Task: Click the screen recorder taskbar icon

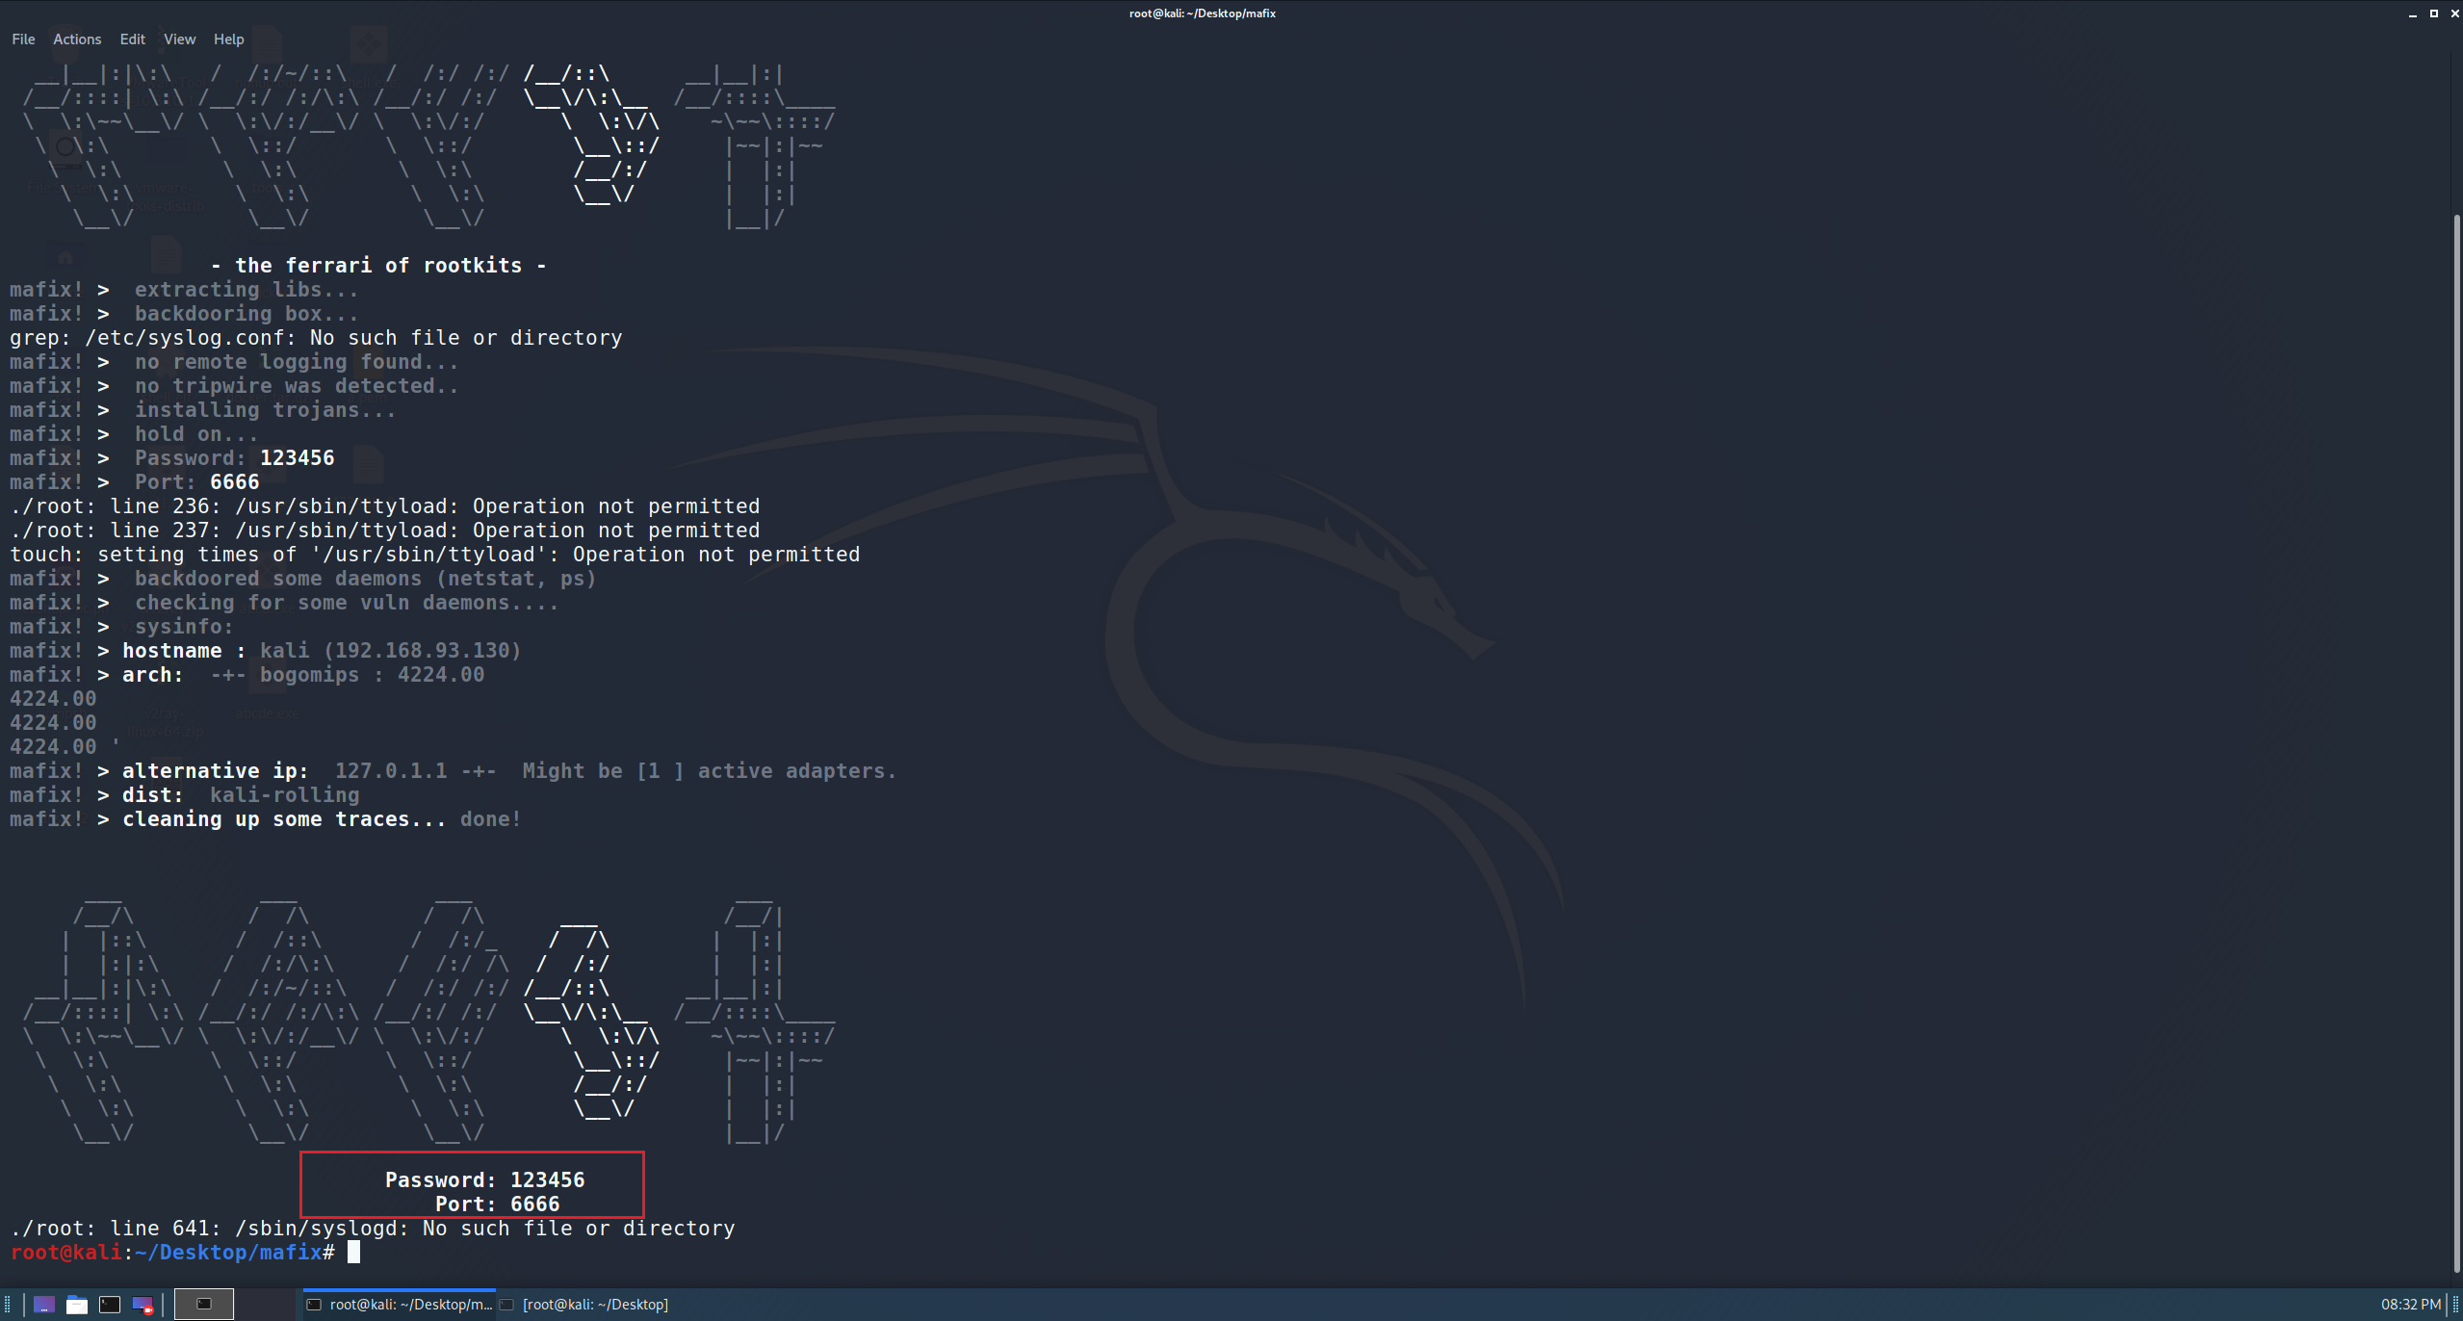Action: 143,1305
